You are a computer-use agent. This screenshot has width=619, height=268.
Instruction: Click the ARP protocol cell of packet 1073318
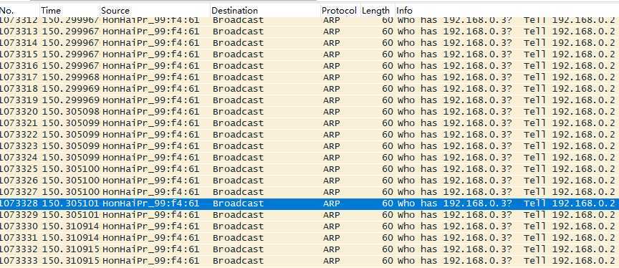(331, 88)
